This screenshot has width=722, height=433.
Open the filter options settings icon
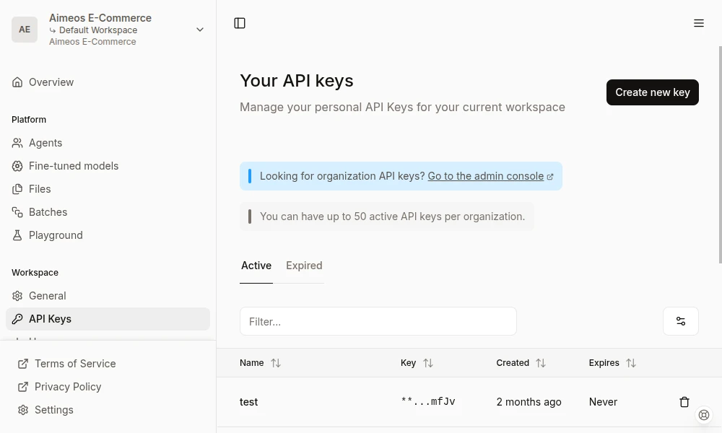680,321
